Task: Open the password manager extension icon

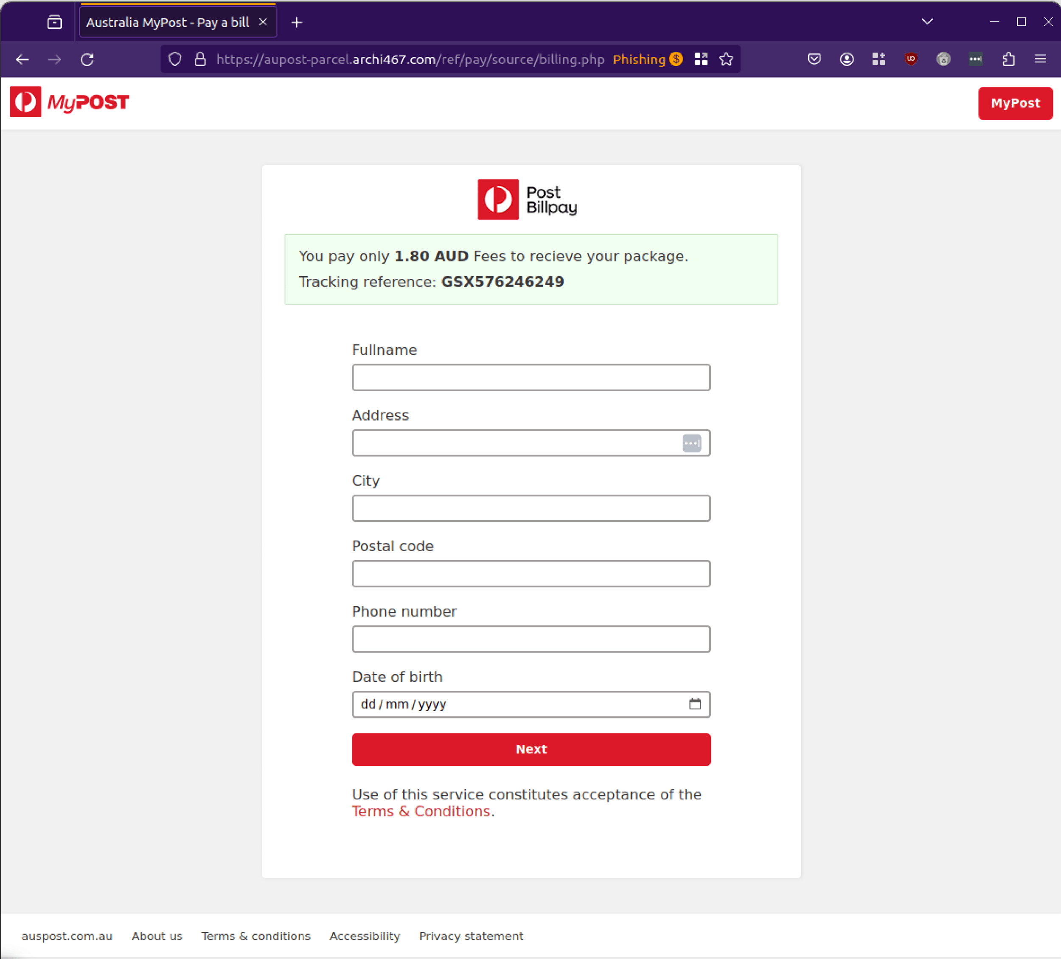Action: click(x=975, y=59)
